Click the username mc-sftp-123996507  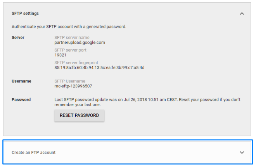tap(73, 86)
